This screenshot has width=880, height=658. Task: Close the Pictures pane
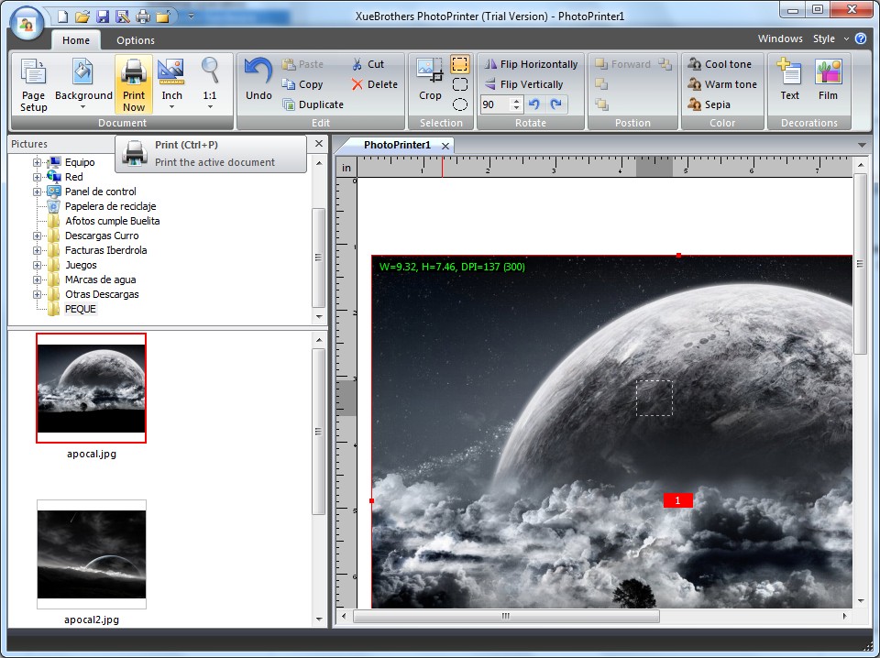click(319, 144)
